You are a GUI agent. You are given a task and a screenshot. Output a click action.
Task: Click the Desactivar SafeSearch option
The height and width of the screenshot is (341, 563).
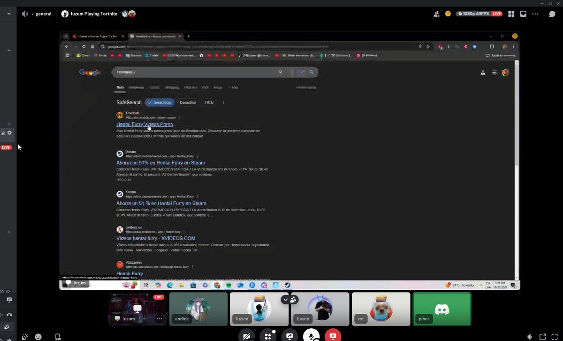(188, 102)
